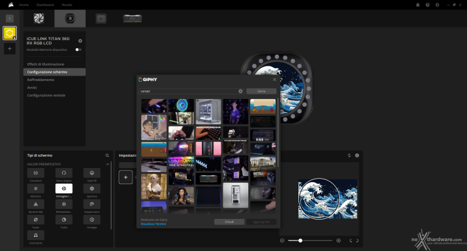Expand the left sidebar chevron
467x251 pixels.
point(9,19)
